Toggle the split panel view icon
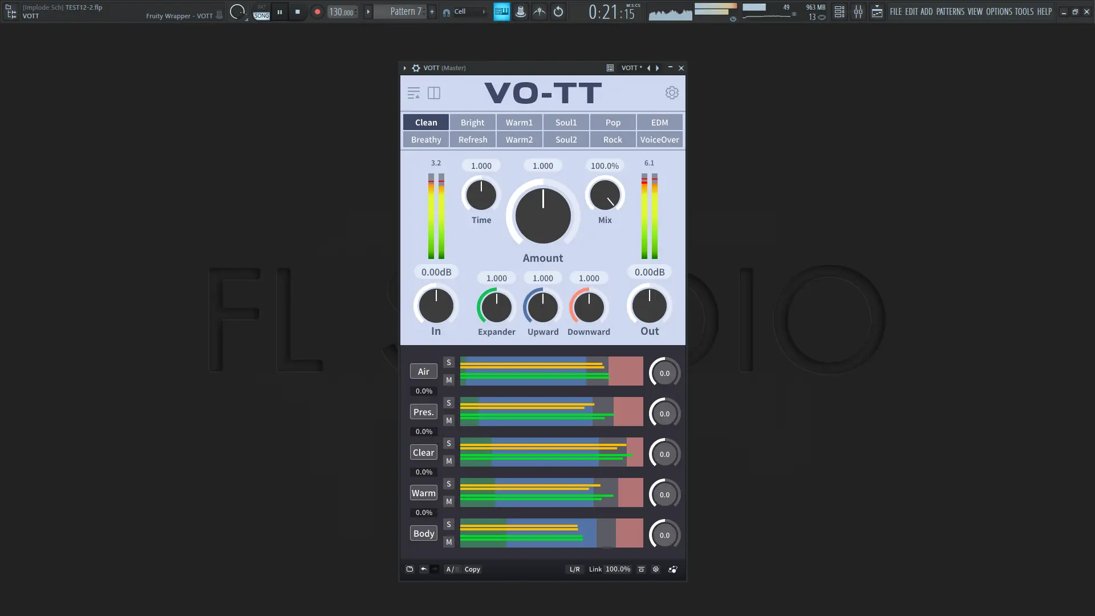 [x=434, y=93]
